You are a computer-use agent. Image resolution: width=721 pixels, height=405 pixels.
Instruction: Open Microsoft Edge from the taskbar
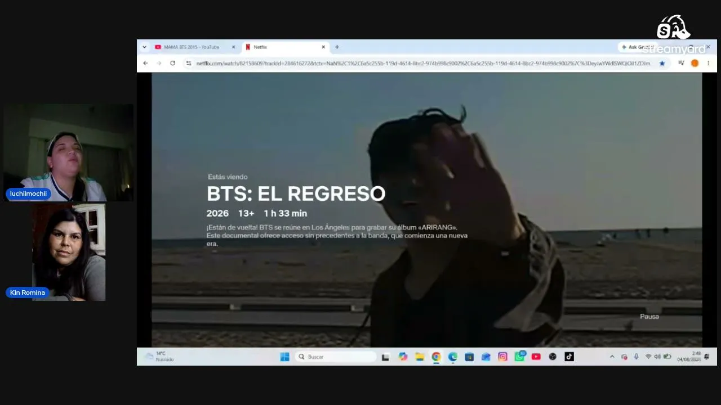(453, 357)
